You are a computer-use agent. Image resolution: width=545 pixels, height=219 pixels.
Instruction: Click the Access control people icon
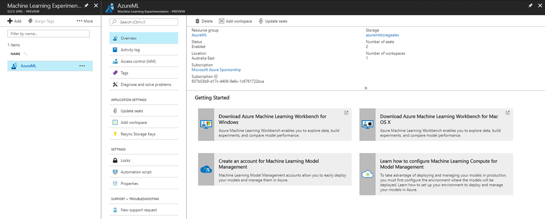click(x=115, y=62)
